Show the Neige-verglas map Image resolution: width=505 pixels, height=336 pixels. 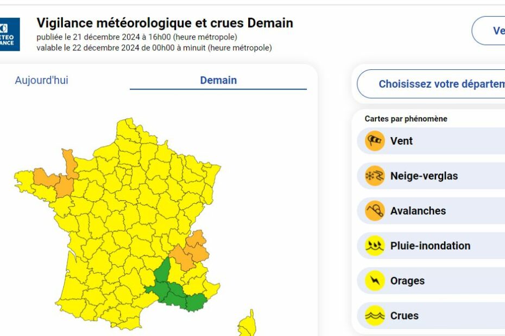point(431,176)
